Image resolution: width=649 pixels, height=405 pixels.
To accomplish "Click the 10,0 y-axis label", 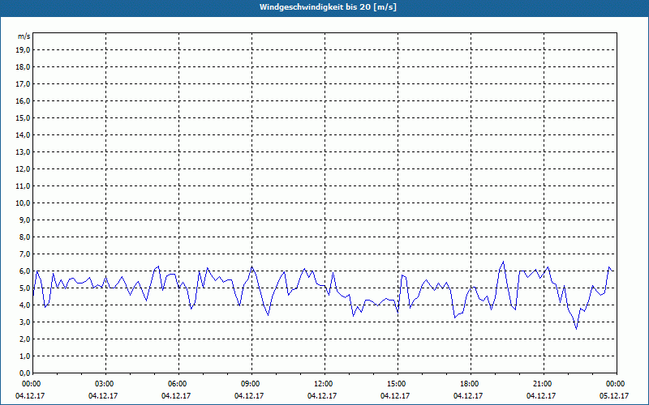I will tap(23, 203).
